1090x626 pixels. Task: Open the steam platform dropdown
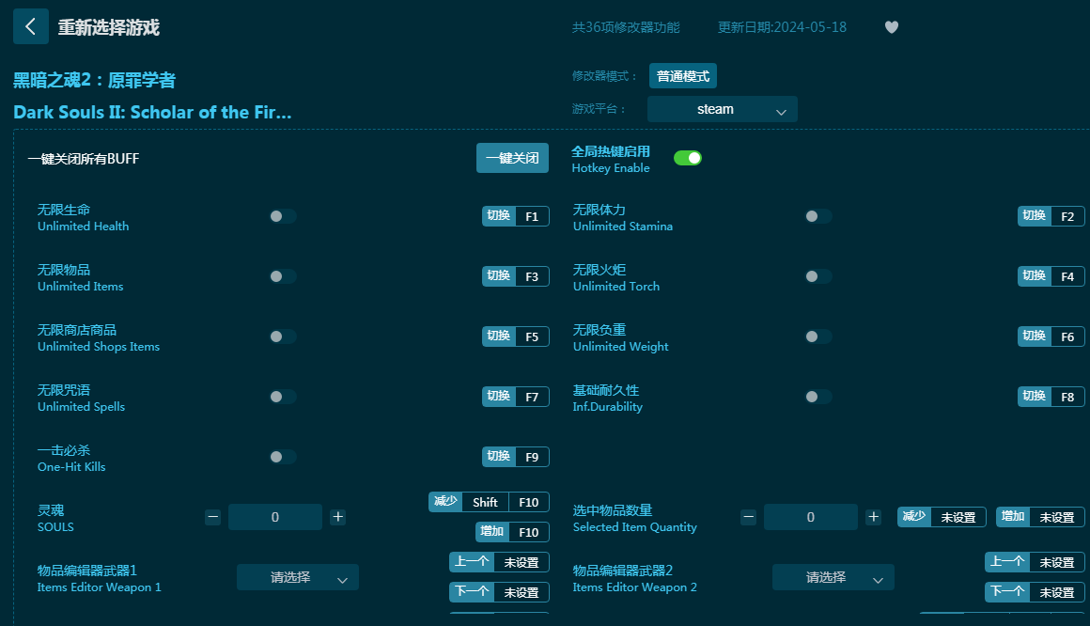pyautogui.click(x=723, y=109)
